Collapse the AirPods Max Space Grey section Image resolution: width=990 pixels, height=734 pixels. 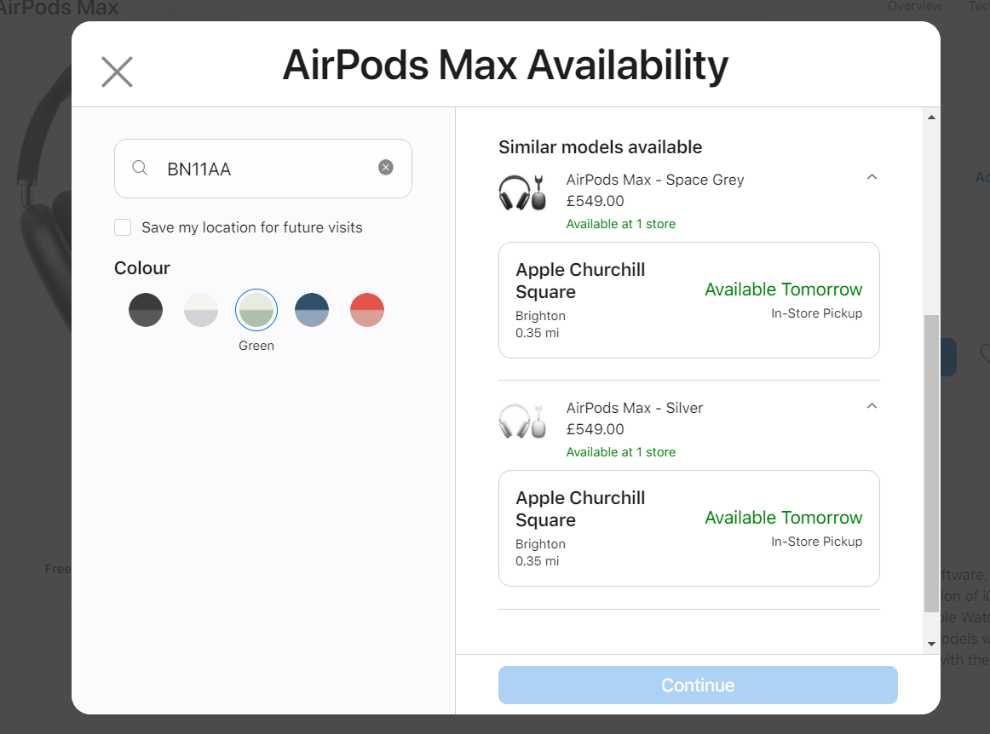[x=872, y=177]
